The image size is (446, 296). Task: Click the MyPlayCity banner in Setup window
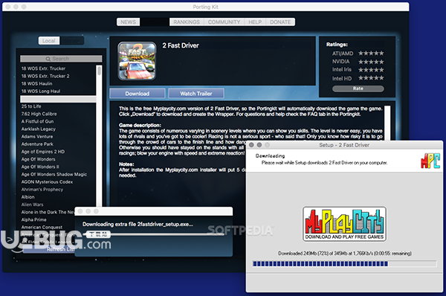tap(344, 225)
